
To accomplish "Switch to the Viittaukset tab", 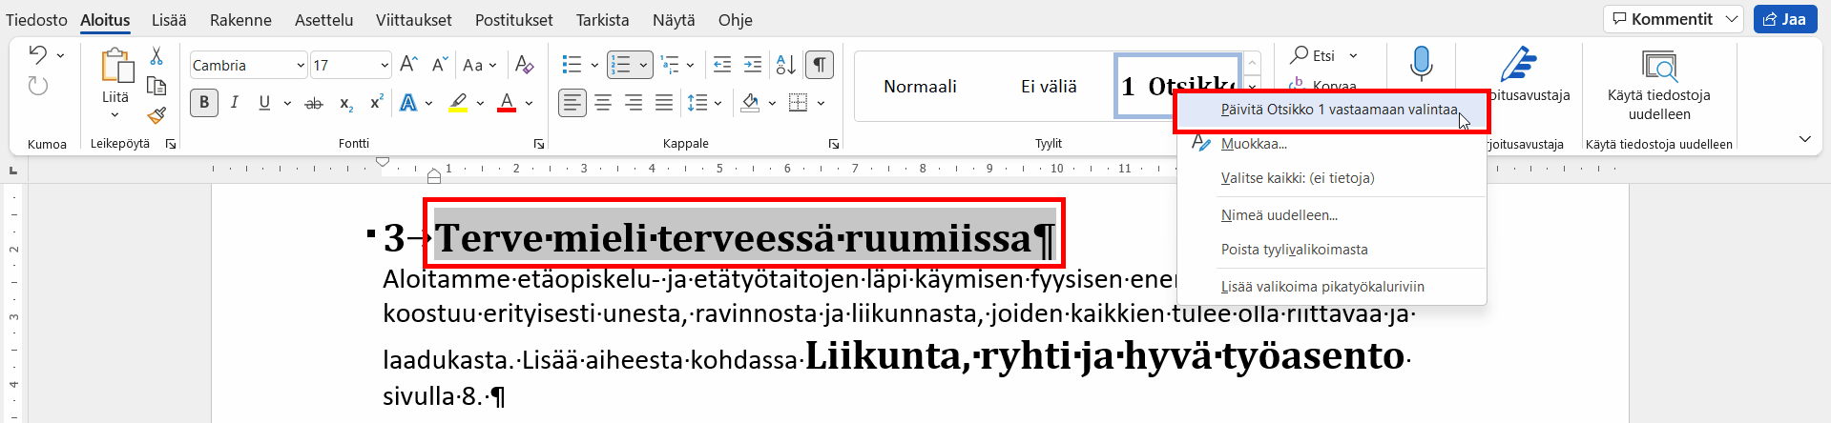I will (x=413, y=19).
